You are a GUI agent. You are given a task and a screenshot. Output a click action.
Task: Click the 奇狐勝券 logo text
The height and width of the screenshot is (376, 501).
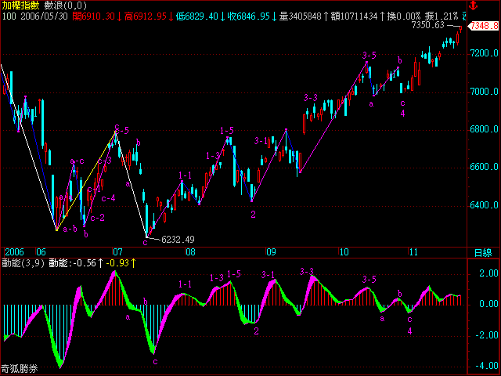pyautogui.click(x=20, y=368)
